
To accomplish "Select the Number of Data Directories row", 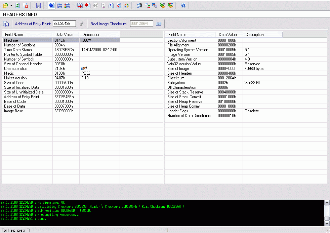I will 224,116.
